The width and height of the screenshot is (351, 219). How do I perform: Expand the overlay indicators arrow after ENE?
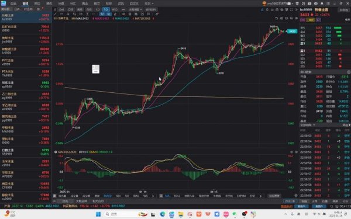coord(260,196)
